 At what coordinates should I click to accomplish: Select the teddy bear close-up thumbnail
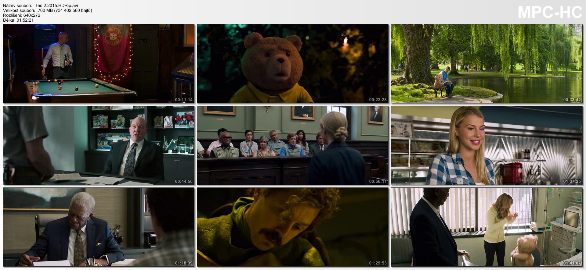292,64
